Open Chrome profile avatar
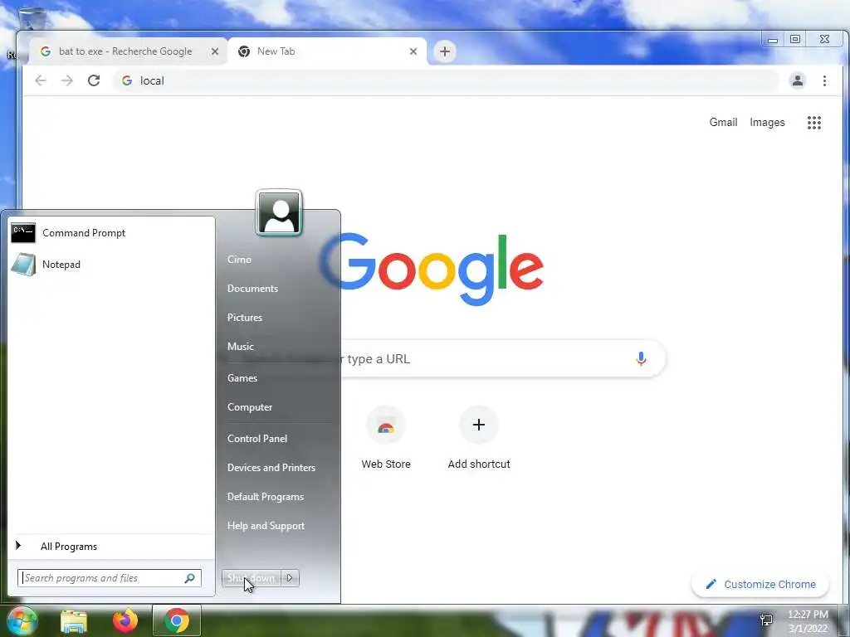Viewport: 850px width, 637px height. [x=798, y=80]
